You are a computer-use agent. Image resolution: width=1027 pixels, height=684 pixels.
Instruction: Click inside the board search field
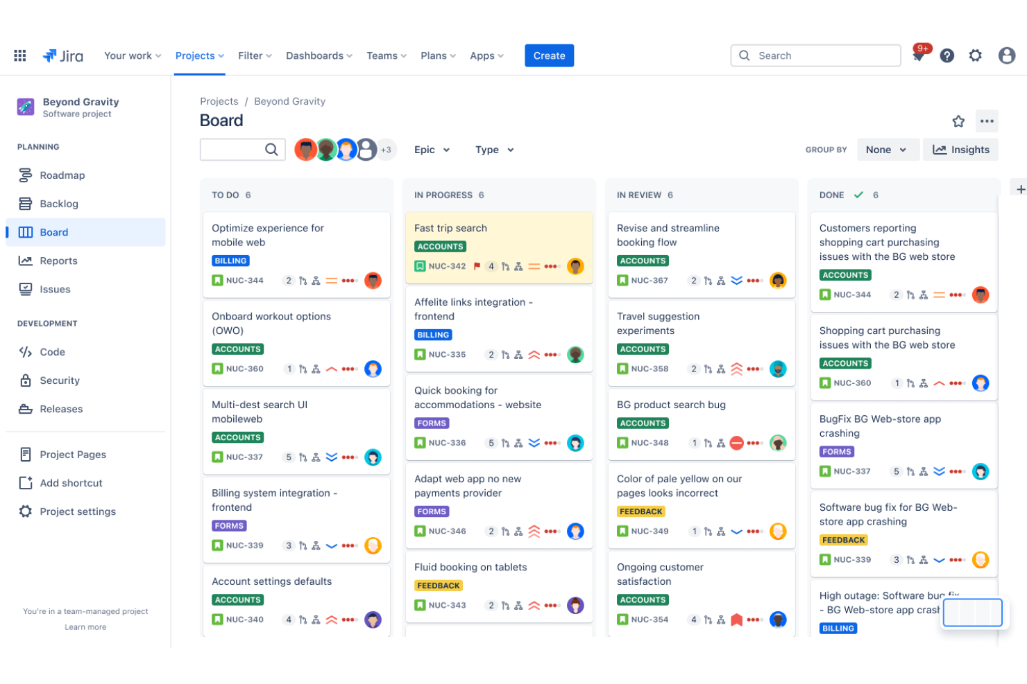[x=236, y=149]
